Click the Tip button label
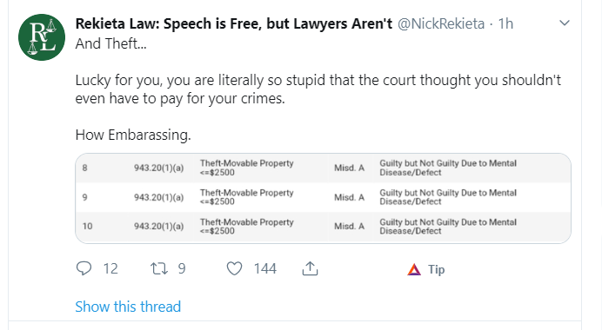 (437, 269)
